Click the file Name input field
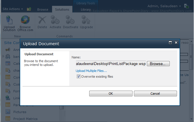 pos(111,64)
